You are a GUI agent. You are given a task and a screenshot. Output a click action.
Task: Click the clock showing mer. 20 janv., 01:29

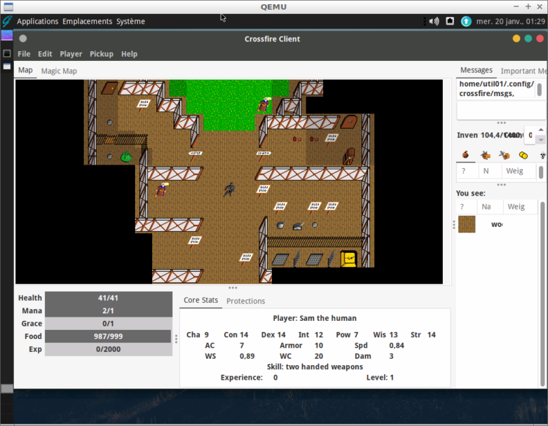pyautogui.click(x=510, y=21)
